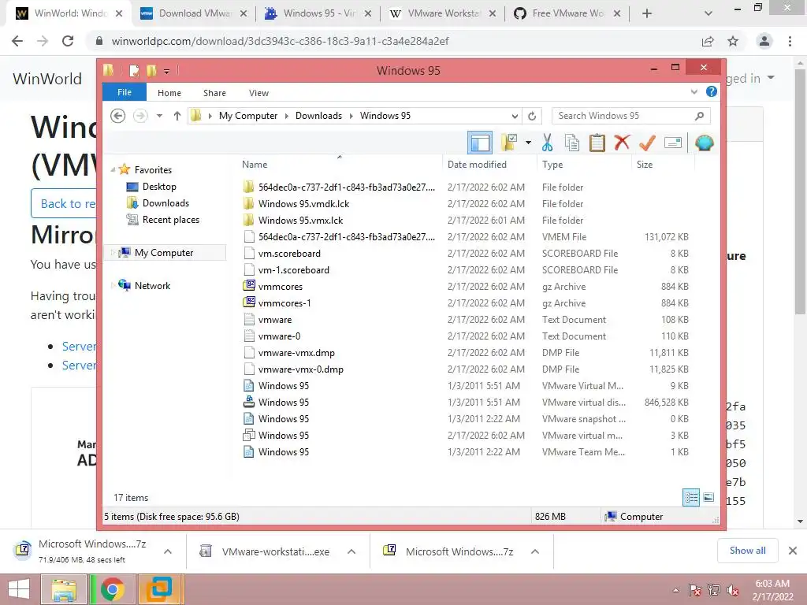Screen dimensions: 807x605
Task: Open the new folder icon's dropdown arrow
Action: point(528,143)
